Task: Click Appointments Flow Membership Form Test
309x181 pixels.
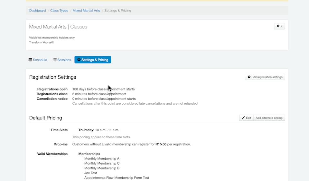Action: [x=117, y=178]
